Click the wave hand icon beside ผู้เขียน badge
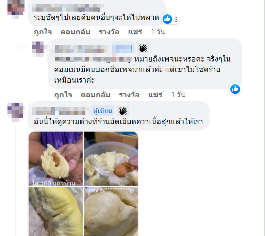The image size is (265, 236). [x=123, y=111]
